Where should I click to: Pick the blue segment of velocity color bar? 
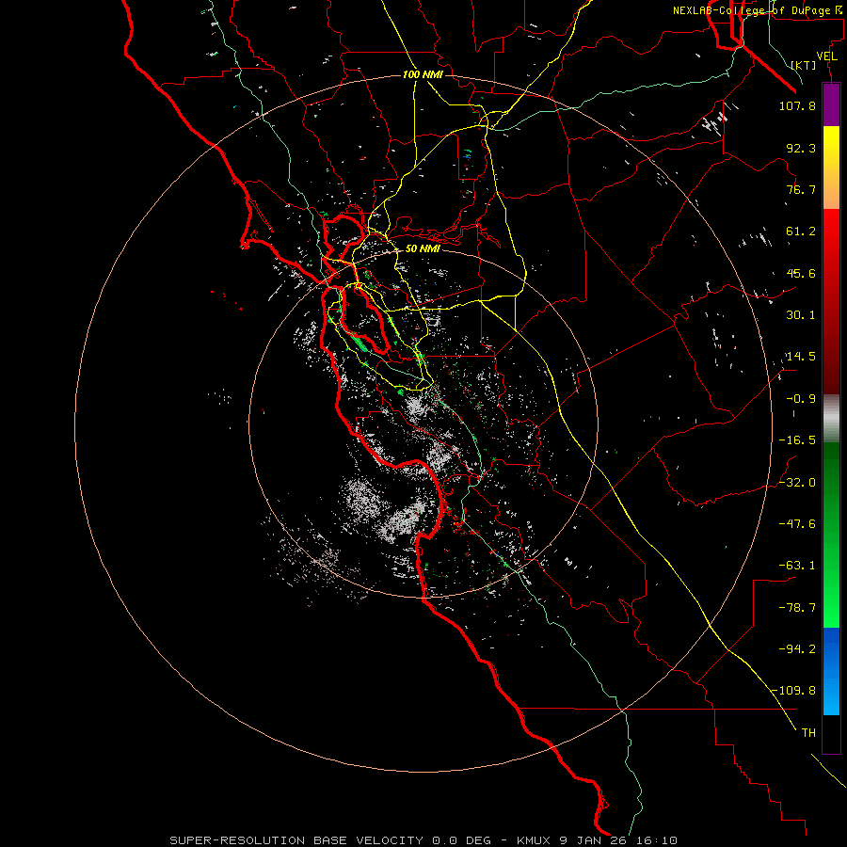point(831,671)
